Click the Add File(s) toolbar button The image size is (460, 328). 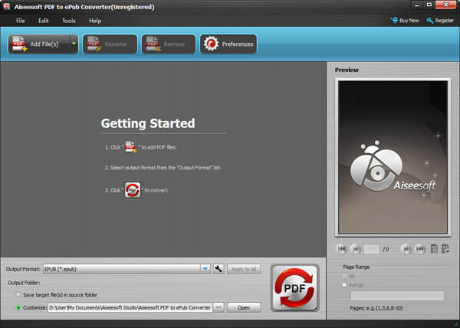tap(39, 44)
